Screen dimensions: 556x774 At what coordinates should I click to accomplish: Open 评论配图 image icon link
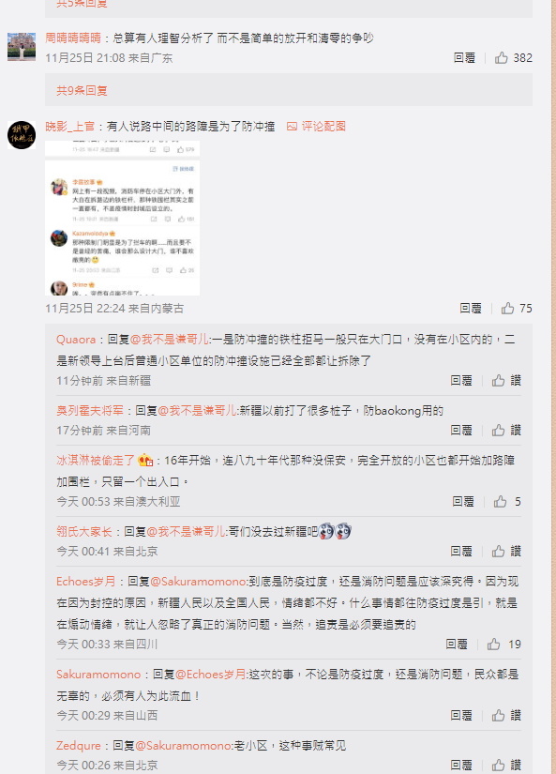(x=316, y=127)
